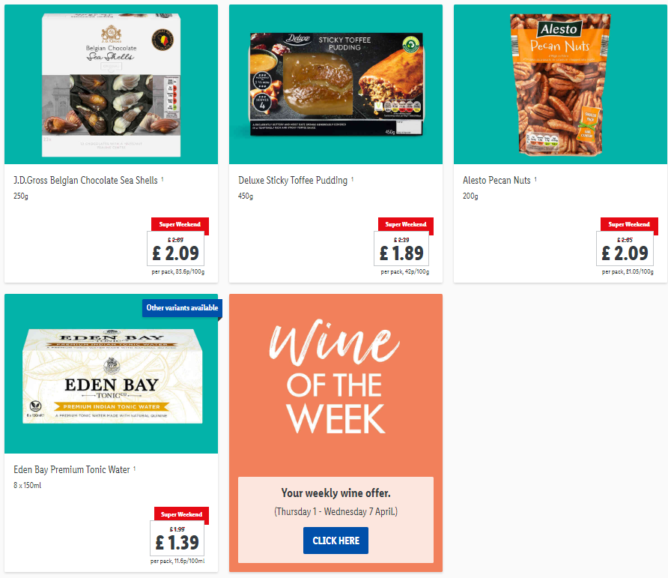Click the Super Weekend tag on Pecan Nuts
The width and height of the screenshot is (668, 578).
(629, 224)
